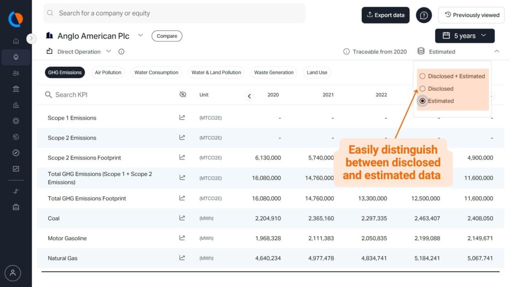The width and height of the screenshot is (511, 287).
Task: Select the Disclosed + Estimated radio option
Action: tap(423, 76)
